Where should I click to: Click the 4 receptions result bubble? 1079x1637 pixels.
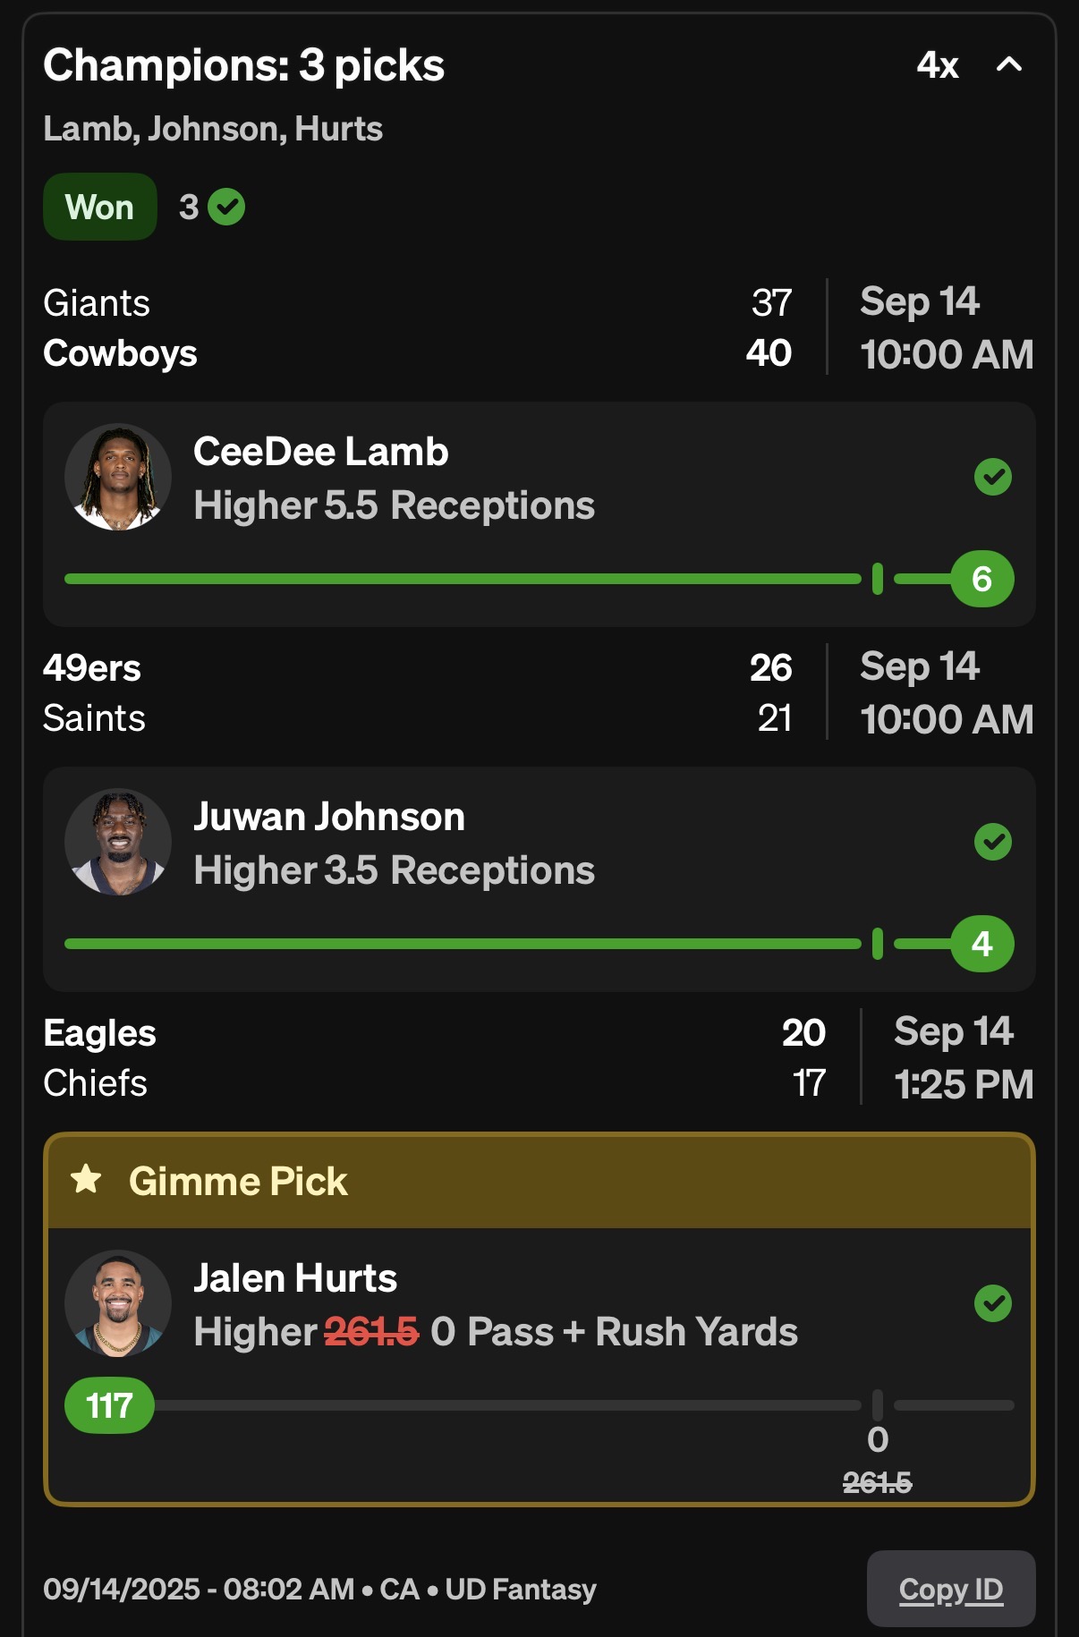point(981,944)
